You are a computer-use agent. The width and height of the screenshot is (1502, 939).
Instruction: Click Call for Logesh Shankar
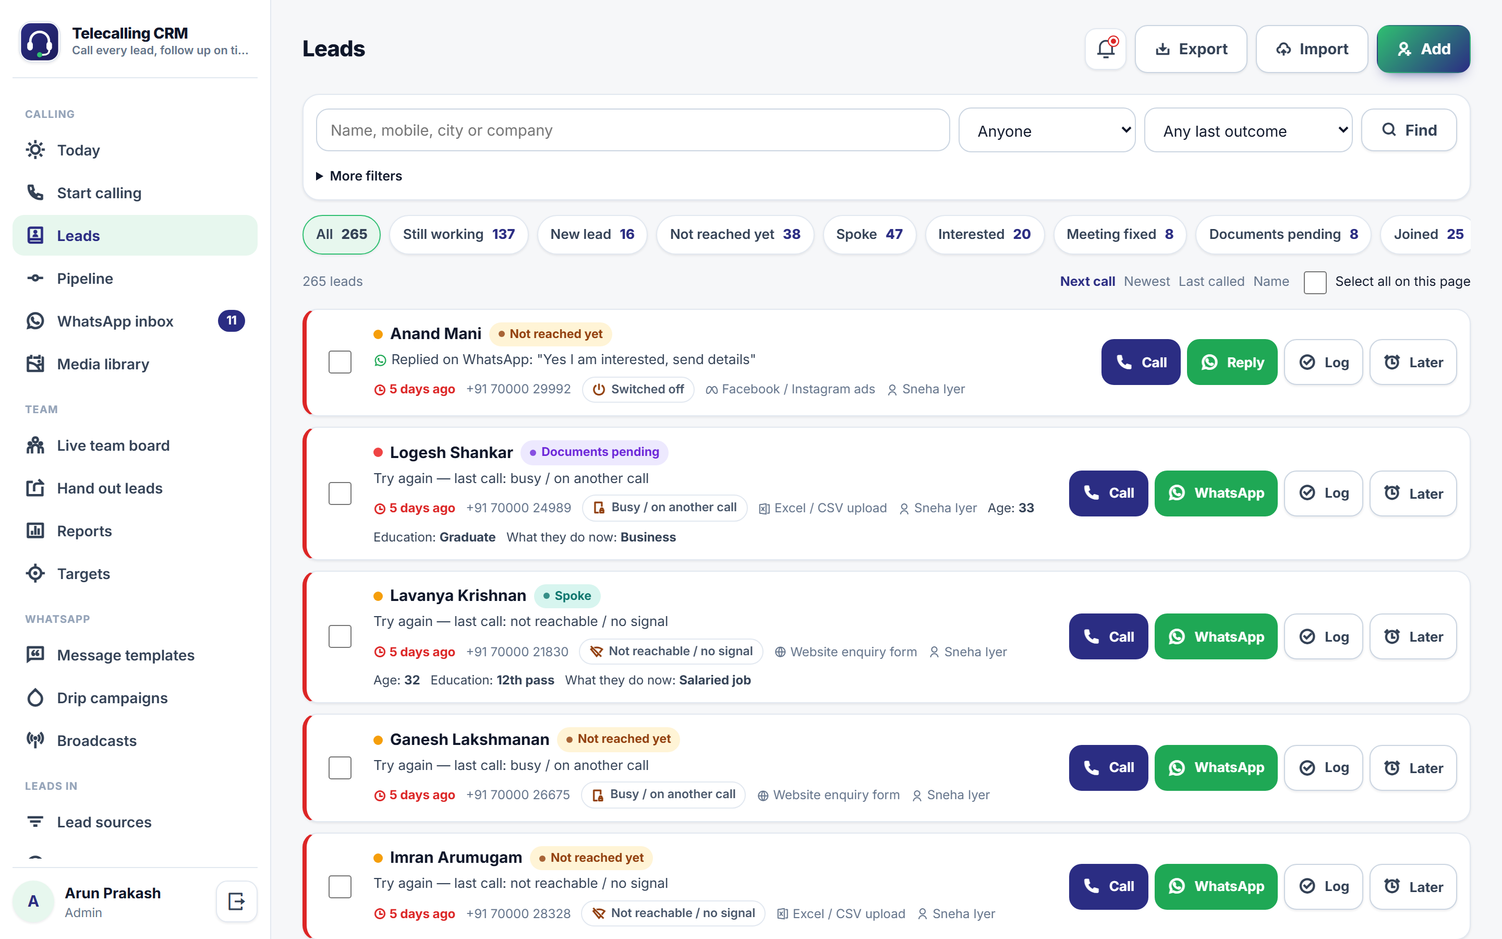click(x=1108, y=493)
